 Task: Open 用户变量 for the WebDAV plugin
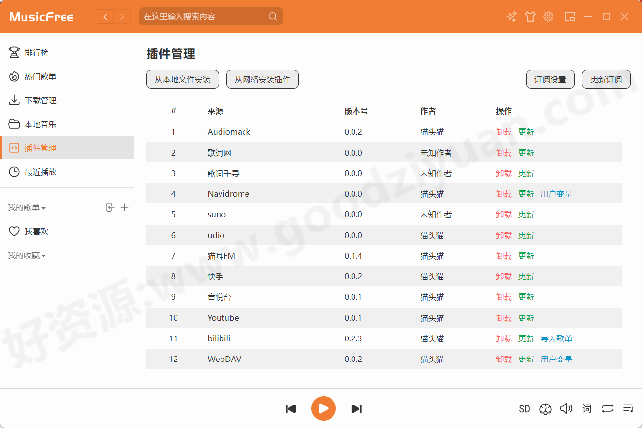tap(556, 359)
